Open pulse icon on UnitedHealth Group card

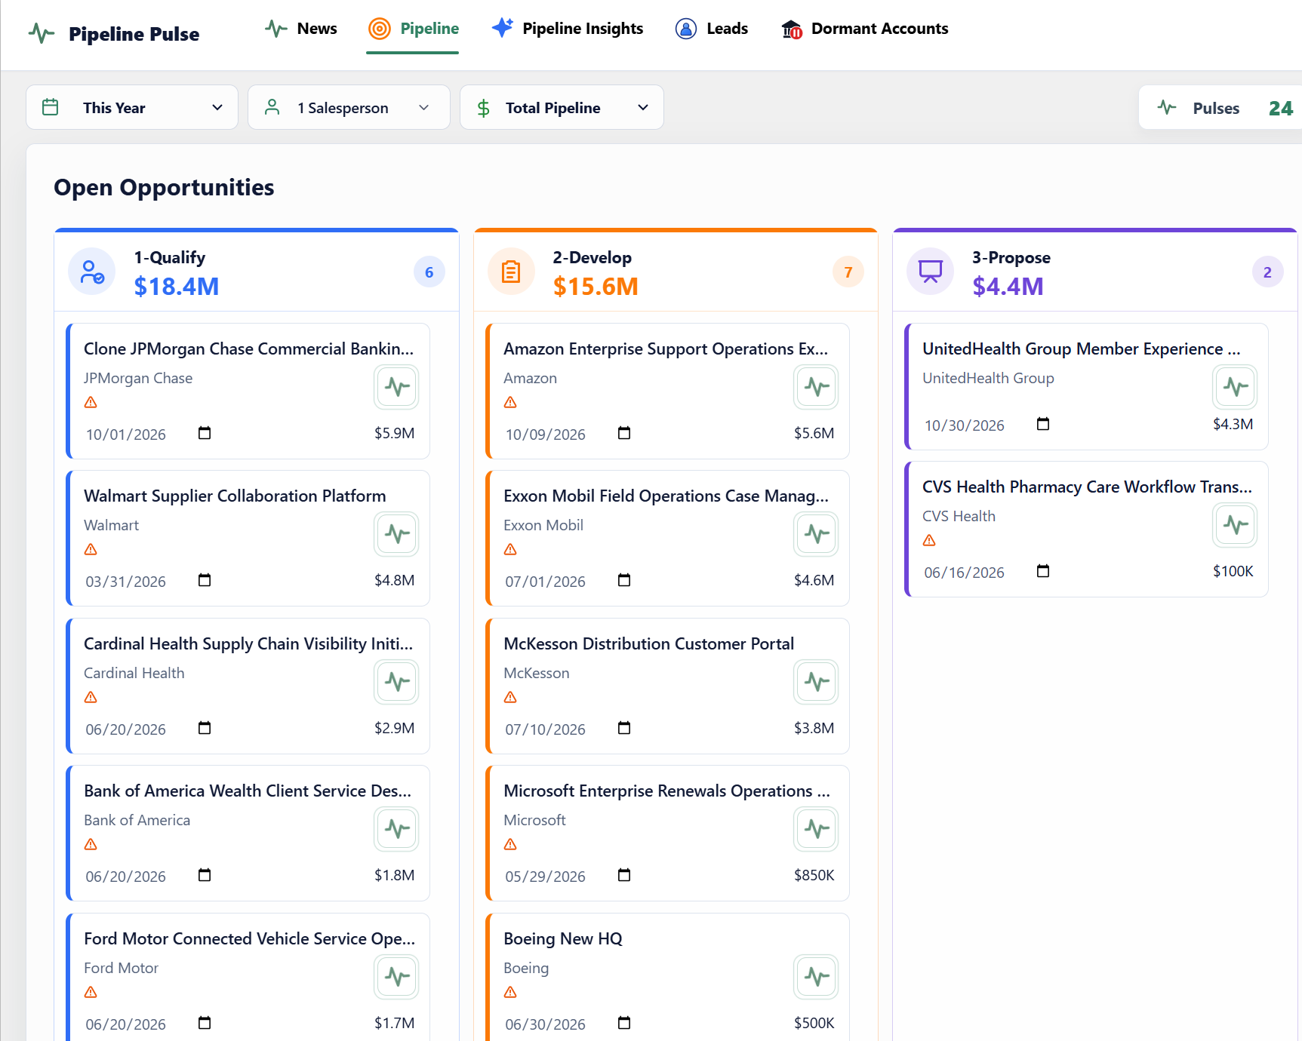pyautogui.click(x=1236, y=387)
